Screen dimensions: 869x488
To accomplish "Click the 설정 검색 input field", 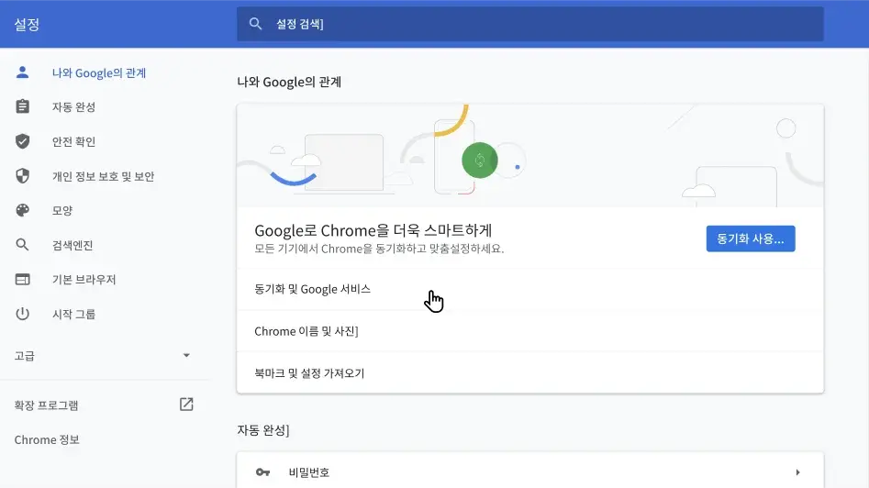I will click(529, 24).
